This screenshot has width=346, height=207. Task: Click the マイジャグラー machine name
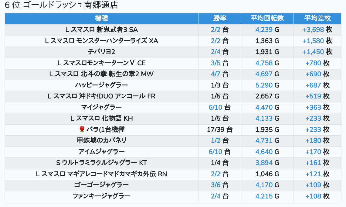(101, 107)
